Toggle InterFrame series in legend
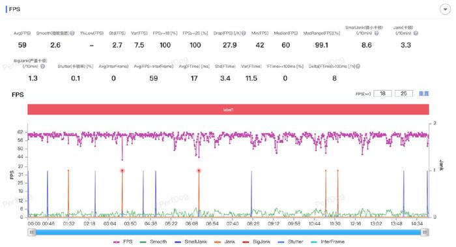456x247 pixels. [x=328, y=242]
